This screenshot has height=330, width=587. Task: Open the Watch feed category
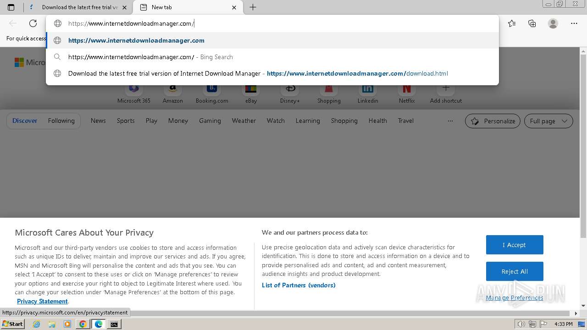[x=276, y=121]
